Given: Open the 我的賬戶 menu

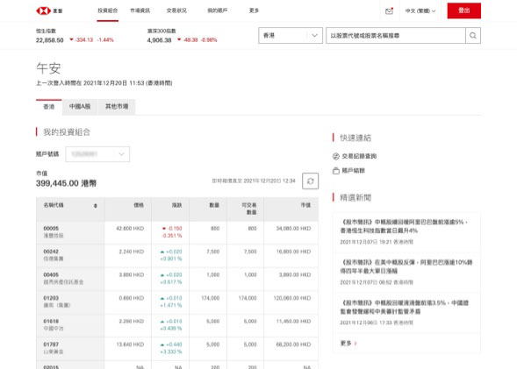Looking at the screenshot, I should click(x=218, y=11).
